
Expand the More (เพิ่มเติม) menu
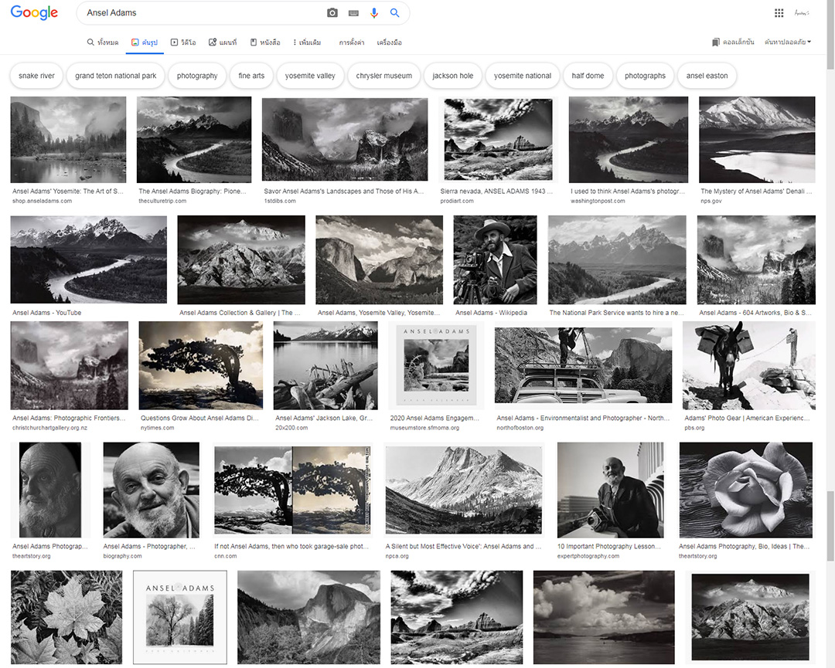[x=307, y=42]
